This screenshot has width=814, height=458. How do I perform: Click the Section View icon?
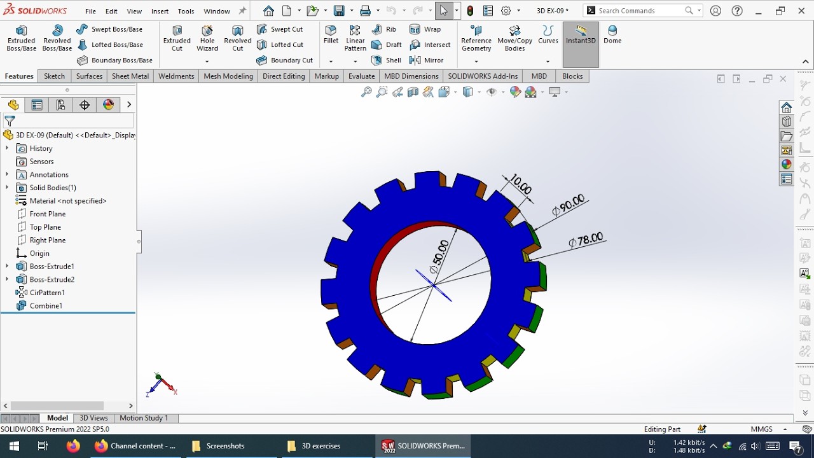(x=413, y=92)
